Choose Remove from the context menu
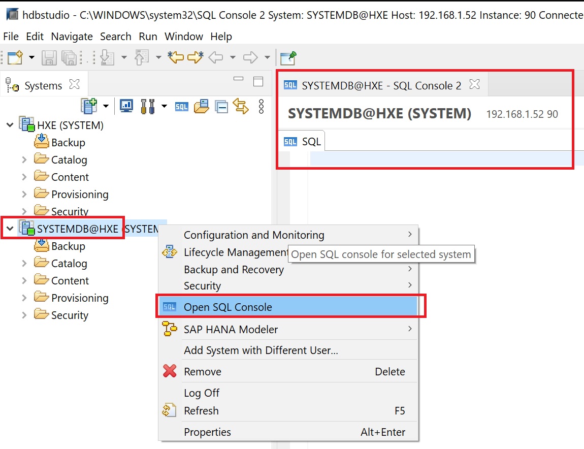The image size is (584, 449). coord(288,371)
